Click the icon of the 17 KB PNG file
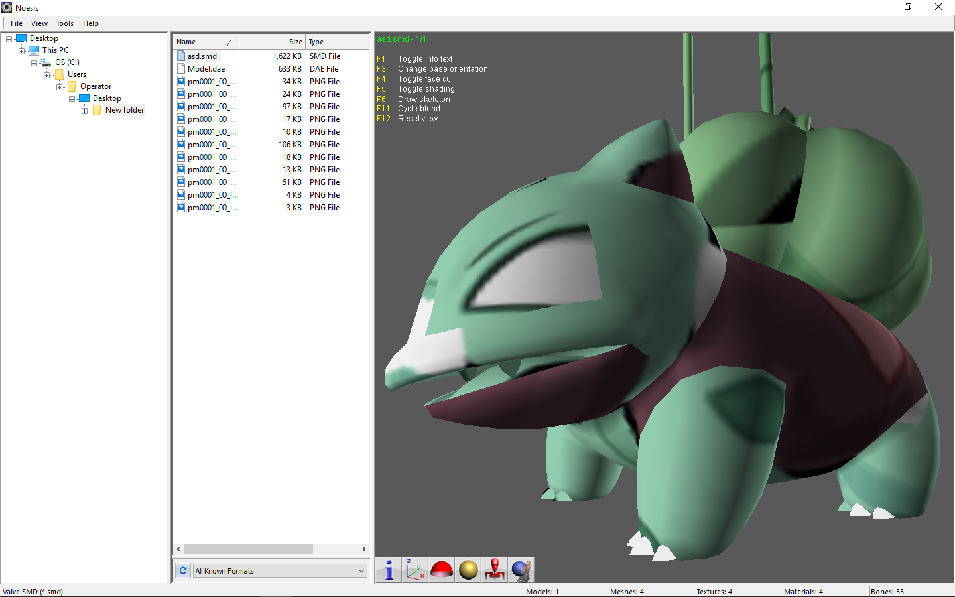955x597 pixels. [181, 119]
